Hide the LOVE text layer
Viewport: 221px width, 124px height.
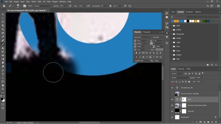[x=172, y=100]
